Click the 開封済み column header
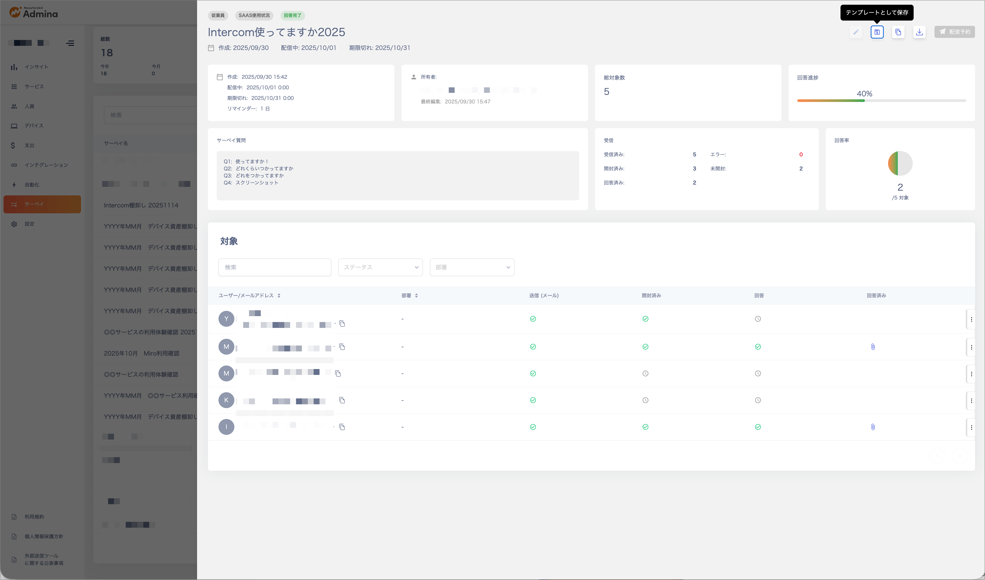Viewport: 985px width, 580px height. coord(651,296)
